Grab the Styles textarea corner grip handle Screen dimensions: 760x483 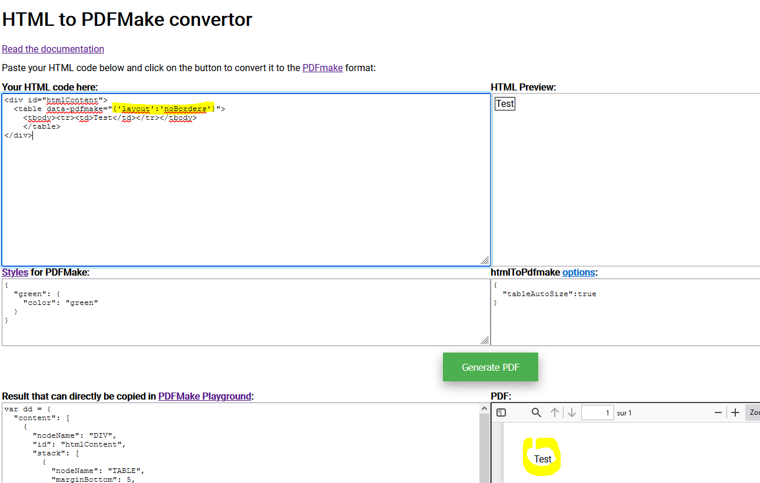coord(485,340)
